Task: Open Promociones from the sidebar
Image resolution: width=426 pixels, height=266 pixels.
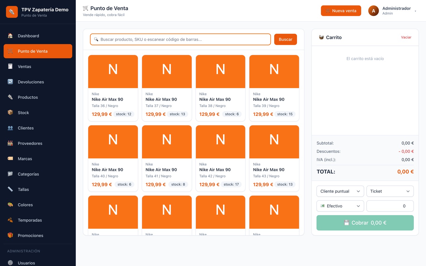Action: click(38, 236)
